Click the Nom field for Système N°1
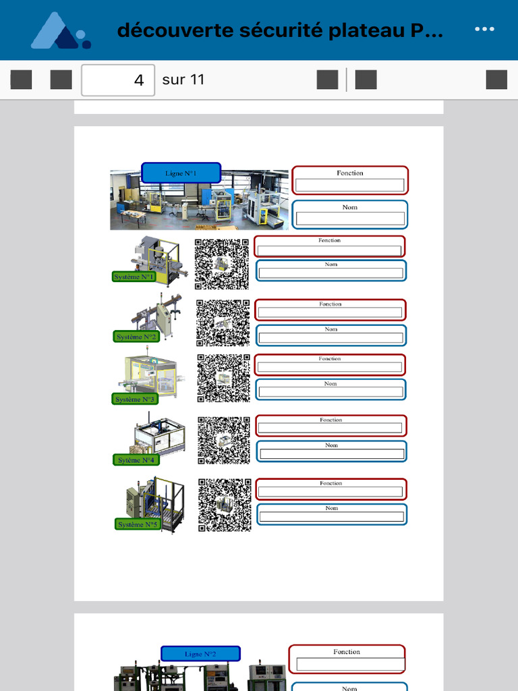The image size is (518, 691). coord(330,273)
